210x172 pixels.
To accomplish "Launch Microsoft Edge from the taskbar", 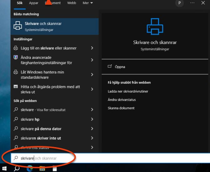I will 30,169.
